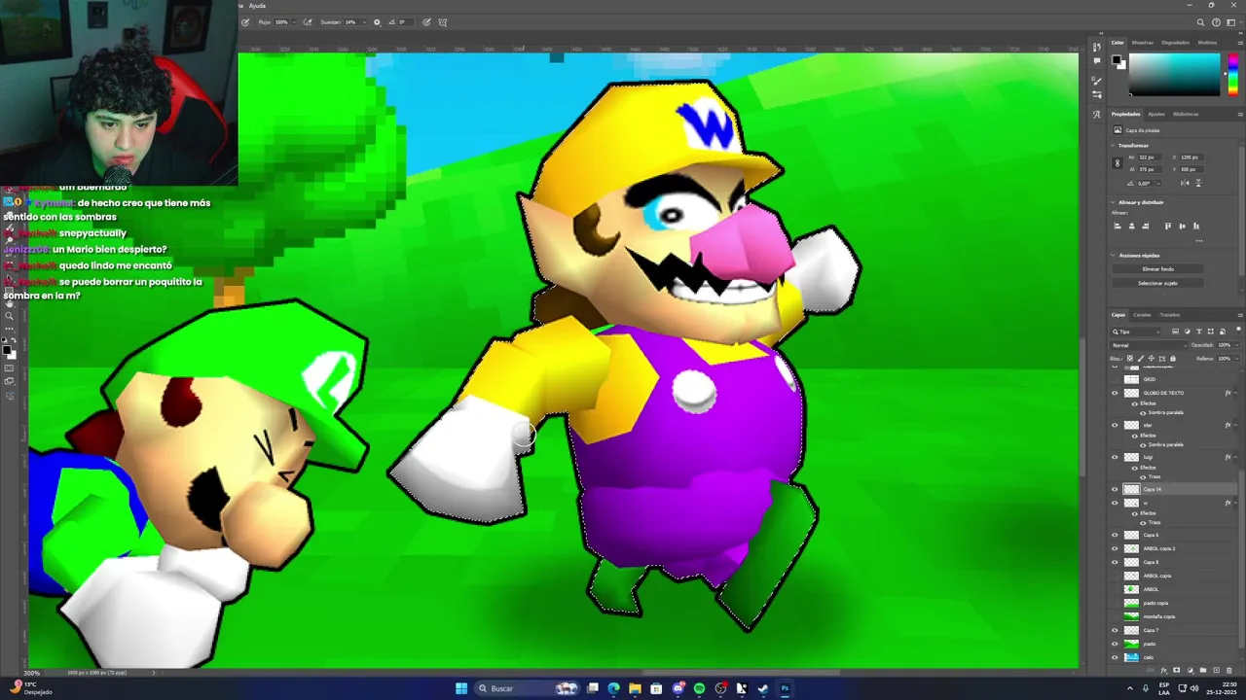Switch to the Bibliotecas tab
This screenshot has width=1246, height=700.
(1186, 114)
